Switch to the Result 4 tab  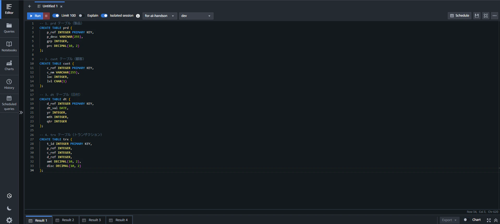click(119, 220)
